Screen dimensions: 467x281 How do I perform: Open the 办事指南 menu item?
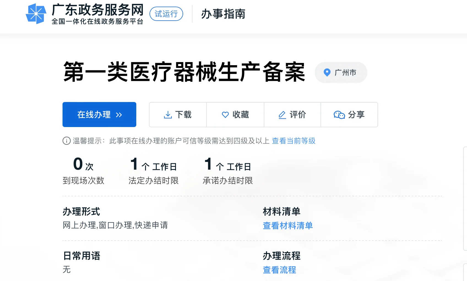click(x=223, y=14)
